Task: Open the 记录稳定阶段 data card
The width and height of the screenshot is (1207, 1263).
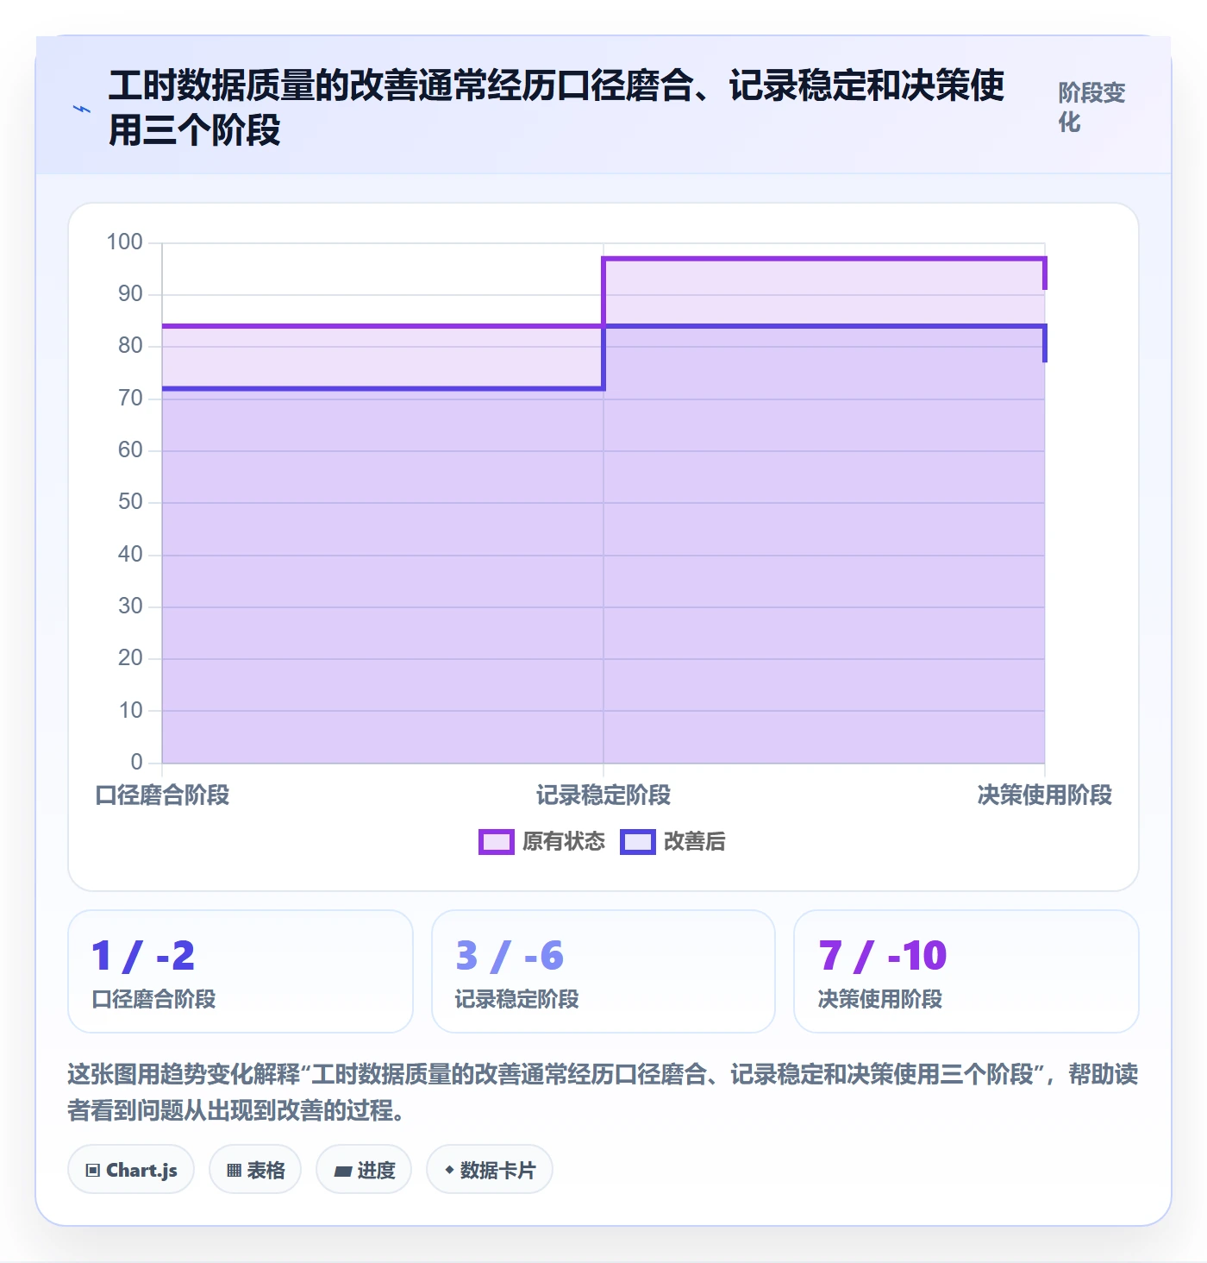Action: 603,971
